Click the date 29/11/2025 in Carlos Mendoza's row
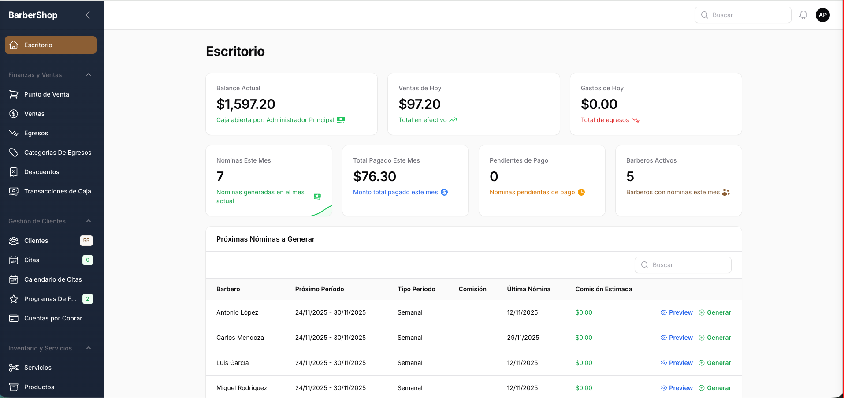The image size is (844, 398). pos(523,338)
